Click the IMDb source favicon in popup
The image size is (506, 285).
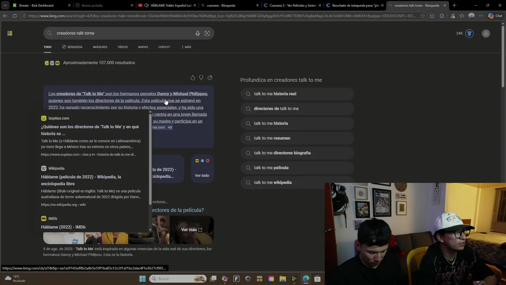pyautogui.click(x=44, y=218)
